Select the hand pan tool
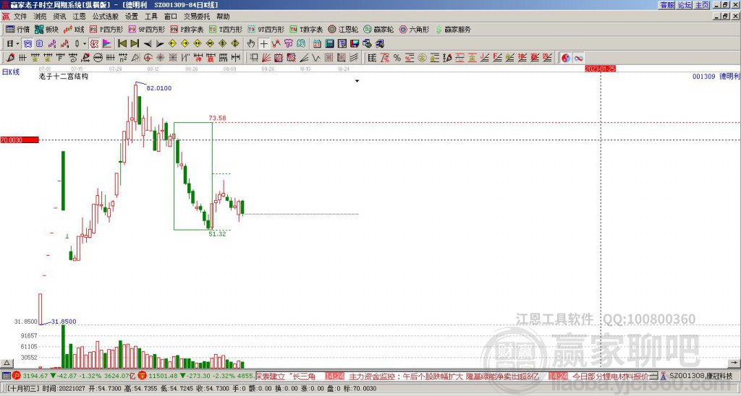The width and height of the screenshot is (741, 396). [251, 43]
